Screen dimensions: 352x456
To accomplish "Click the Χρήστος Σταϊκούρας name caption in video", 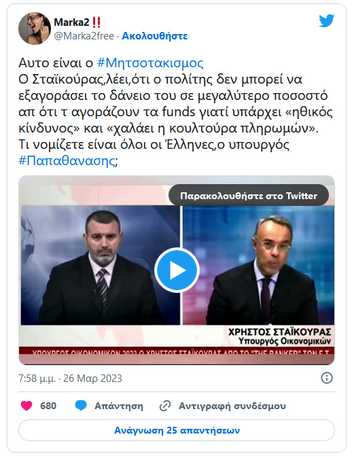I will coord(279,332).
